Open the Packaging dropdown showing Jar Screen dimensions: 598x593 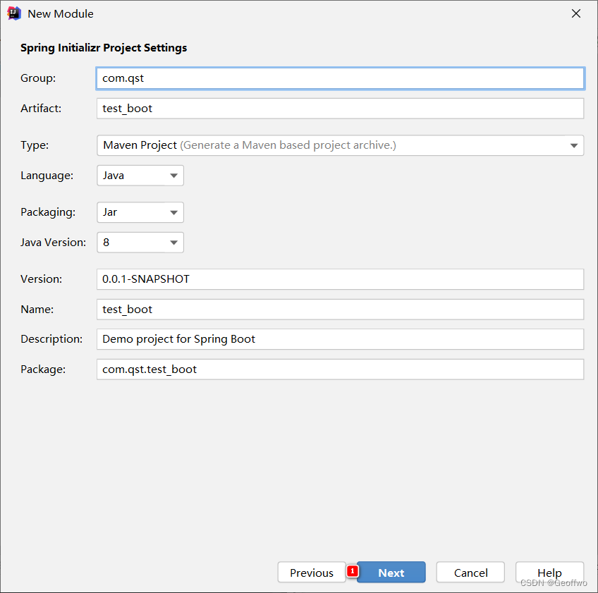pos(140,212)
